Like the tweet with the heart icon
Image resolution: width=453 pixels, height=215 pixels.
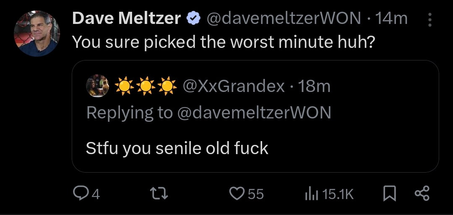click(x=237, y=194)
